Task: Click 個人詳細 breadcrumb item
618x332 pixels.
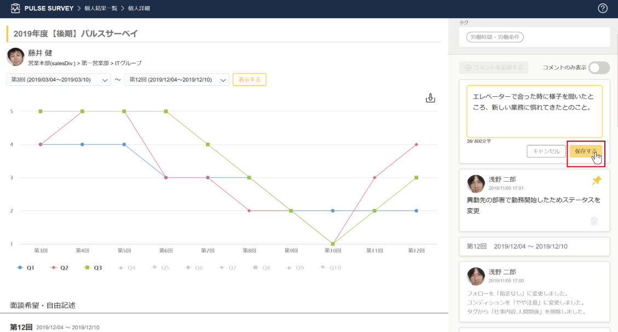Action: [140, 9]
